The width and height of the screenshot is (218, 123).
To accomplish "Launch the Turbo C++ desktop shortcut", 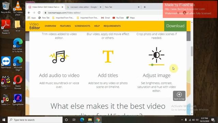I will pos(6,99).
